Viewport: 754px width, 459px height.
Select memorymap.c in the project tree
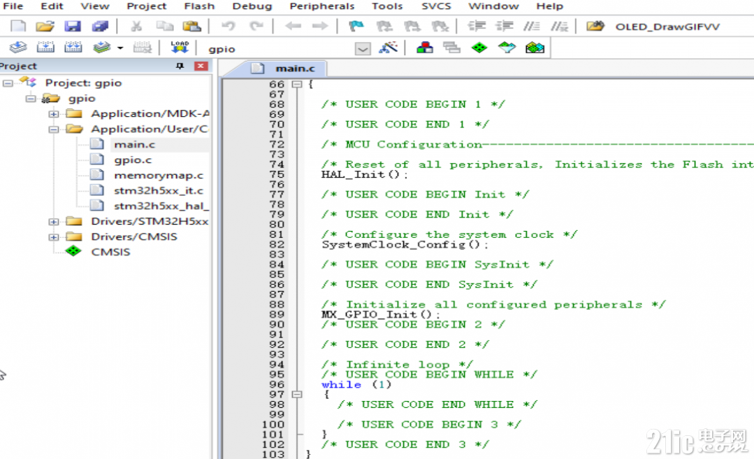pos(159,176)
